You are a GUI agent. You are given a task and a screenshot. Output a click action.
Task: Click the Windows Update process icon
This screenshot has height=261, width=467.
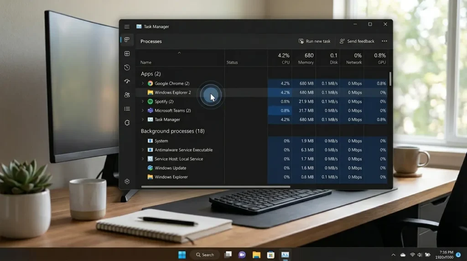[x=150, y=168]
